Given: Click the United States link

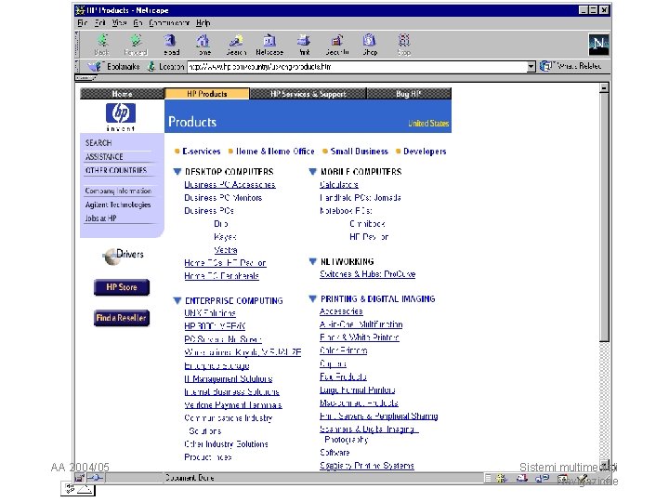Looking at the screenshot, I should coord(428,124).
